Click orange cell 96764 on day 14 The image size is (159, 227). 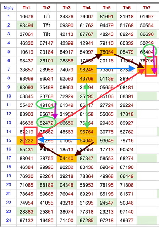point(87,132)
